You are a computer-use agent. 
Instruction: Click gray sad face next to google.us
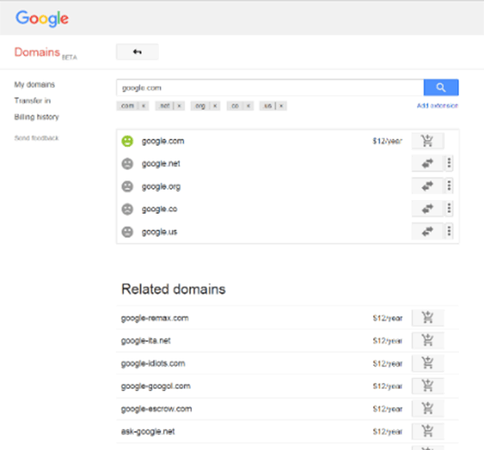click(127, 231)
